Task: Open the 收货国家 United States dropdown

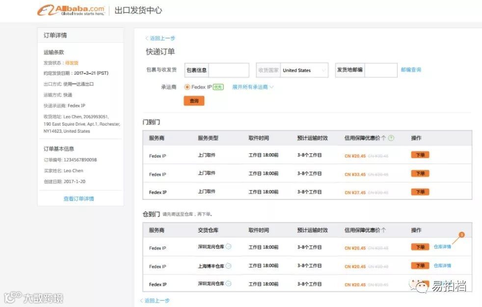Action: 304,70
